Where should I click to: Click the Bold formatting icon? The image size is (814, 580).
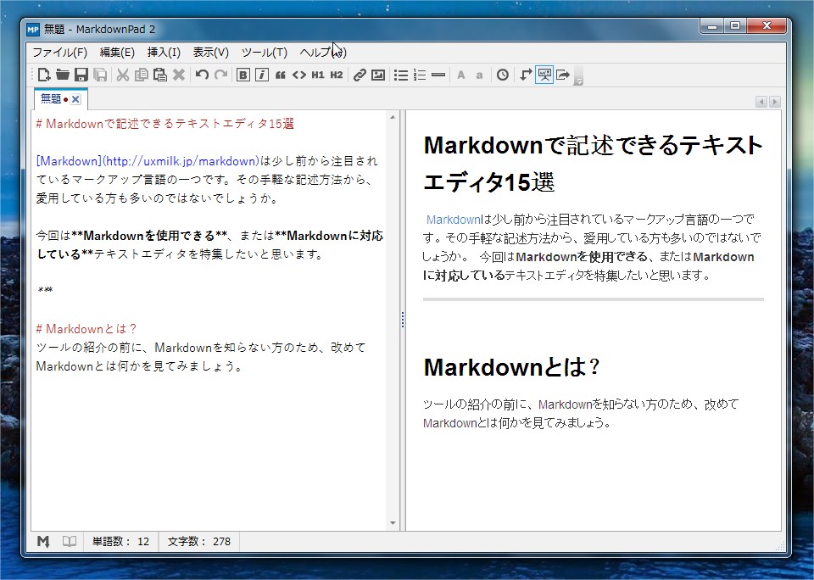tap(243, 75)
